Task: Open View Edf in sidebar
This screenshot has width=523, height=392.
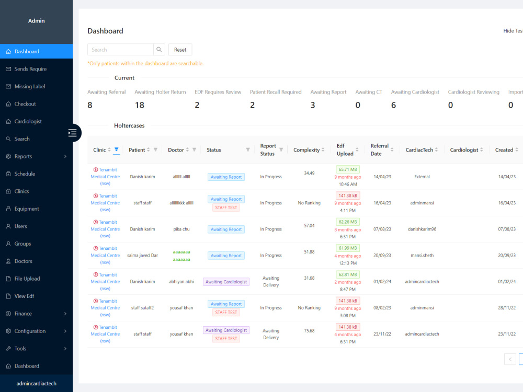Action: pyautogui.click(x=37, y=296)
